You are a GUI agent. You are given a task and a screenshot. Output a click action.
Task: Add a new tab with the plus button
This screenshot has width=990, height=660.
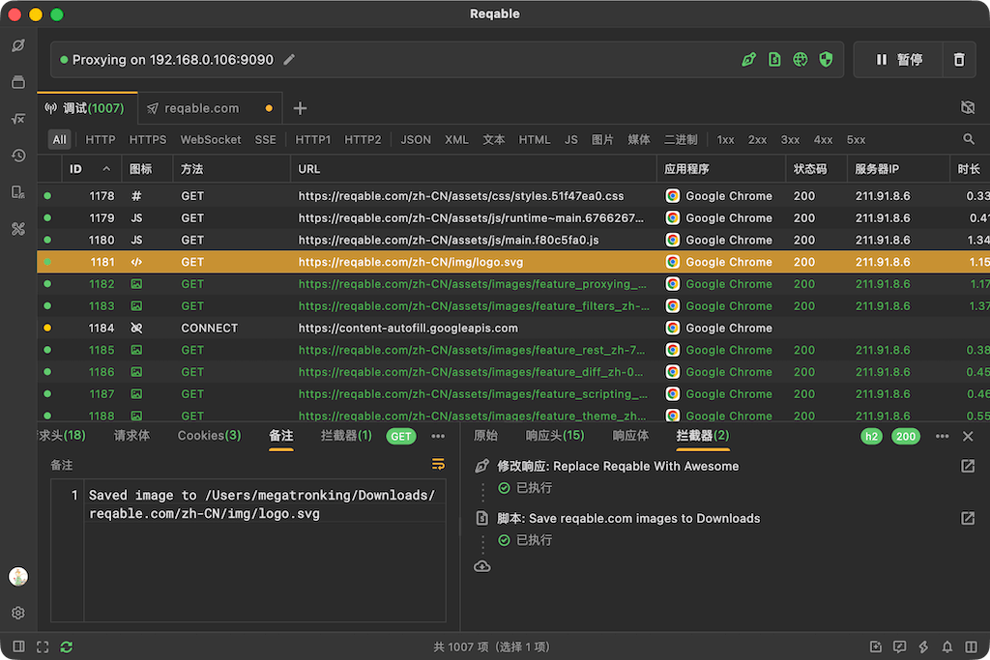(300, 108)
